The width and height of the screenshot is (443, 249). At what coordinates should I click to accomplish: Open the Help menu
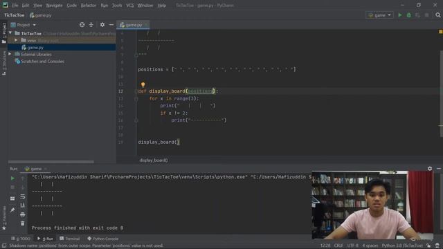point(161,5)
